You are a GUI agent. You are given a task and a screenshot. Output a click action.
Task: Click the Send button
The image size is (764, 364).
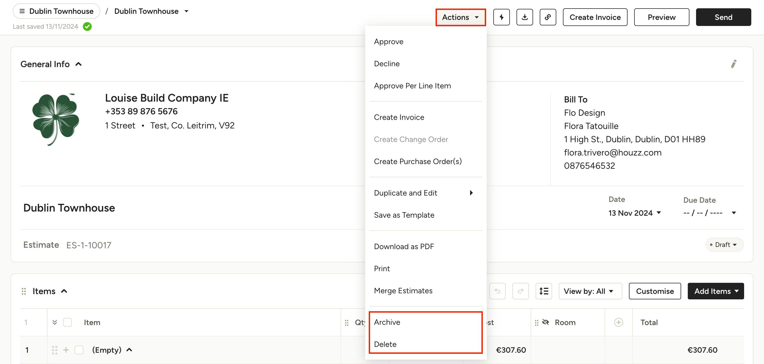click(723, 17)
